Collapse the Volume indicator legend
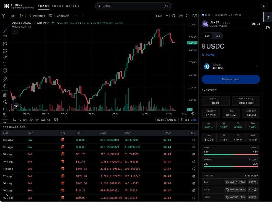The image size is (272, 202). pos(15,32)
